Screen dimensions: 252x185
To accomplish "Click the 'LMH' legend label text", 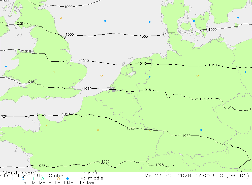I will [x=69, y=183].
